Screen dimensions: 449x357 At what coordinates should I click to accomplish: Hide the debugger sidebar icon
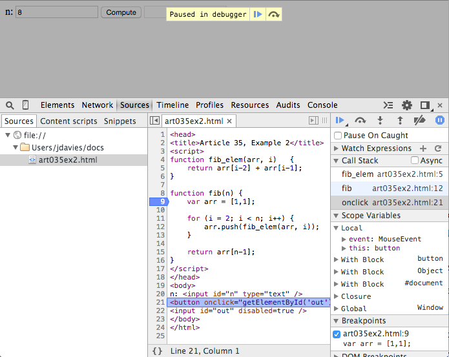(x=313, y=121)
